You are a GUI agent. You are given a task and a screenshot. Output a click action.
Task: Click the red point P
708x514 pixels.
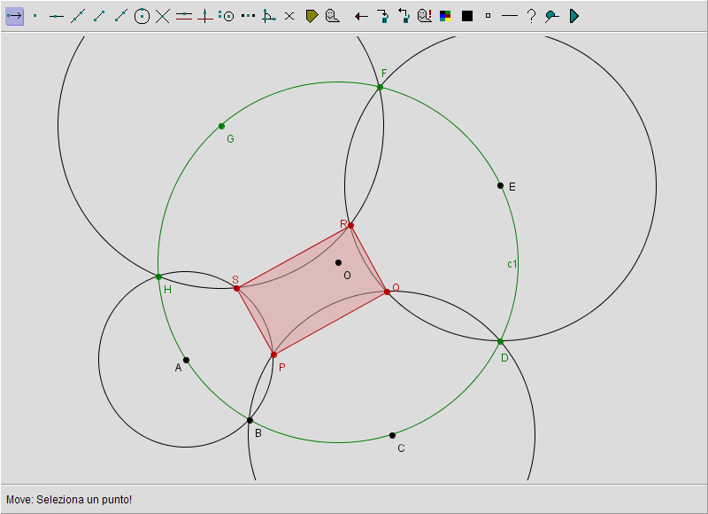273,354
